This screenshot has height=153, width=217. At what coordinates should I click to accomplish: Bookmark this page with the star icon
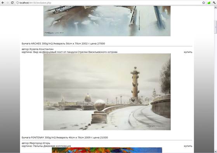(x=203, y=3)
